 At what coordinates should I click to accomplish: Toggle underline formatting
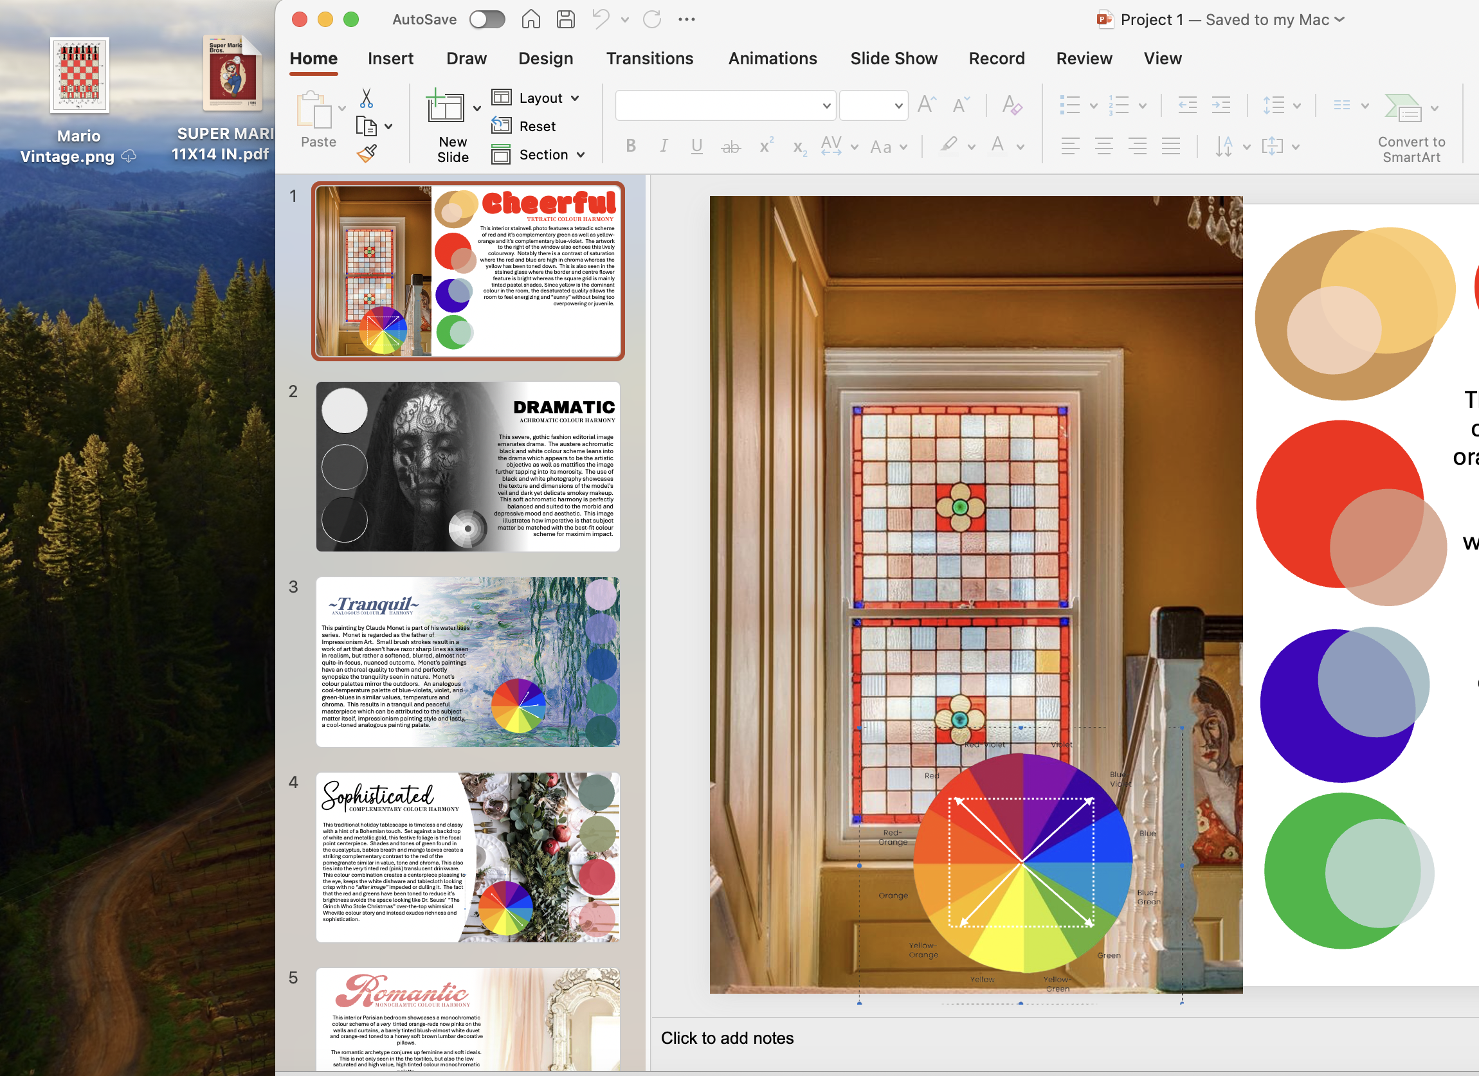[x=696, y=146]
